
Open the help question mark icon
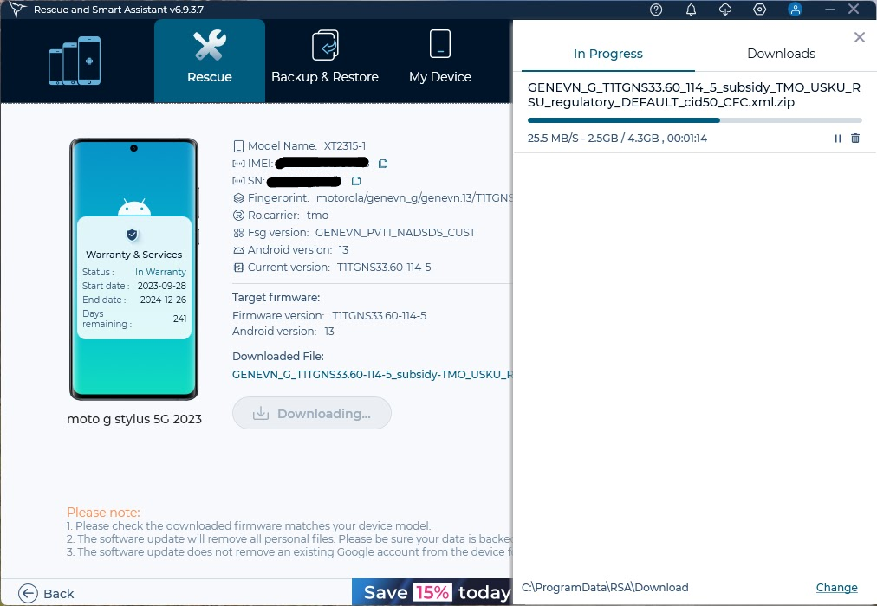click(656, 10)
